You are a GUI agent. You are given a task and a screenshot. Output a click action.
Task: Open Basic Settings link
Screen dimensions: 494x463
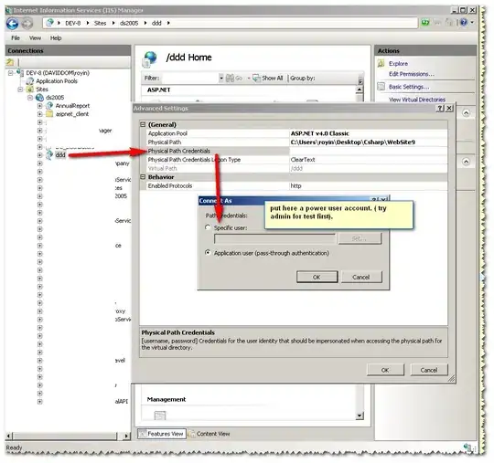click(x=409, y=87)
